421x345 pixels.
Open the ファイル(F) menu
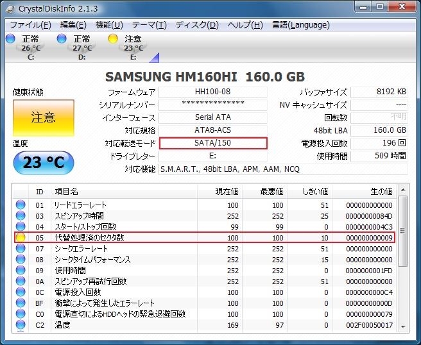(30, 25)
